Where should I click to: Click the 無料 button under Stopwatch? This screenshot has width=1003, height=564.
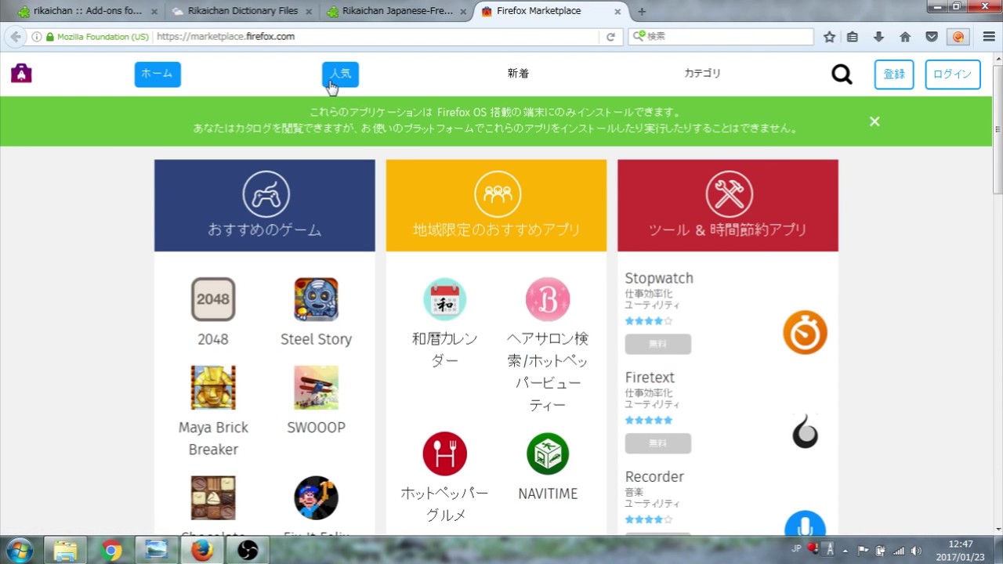coord(658,344)
